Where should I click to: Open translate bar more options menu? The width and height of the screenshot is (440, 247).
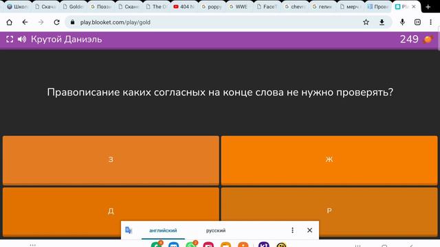pyautogui.click(x=292, y=231)
